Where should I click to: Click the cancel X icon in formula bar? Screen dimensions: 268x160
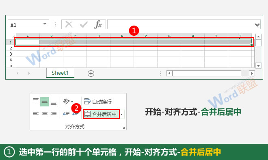[69, 24]
